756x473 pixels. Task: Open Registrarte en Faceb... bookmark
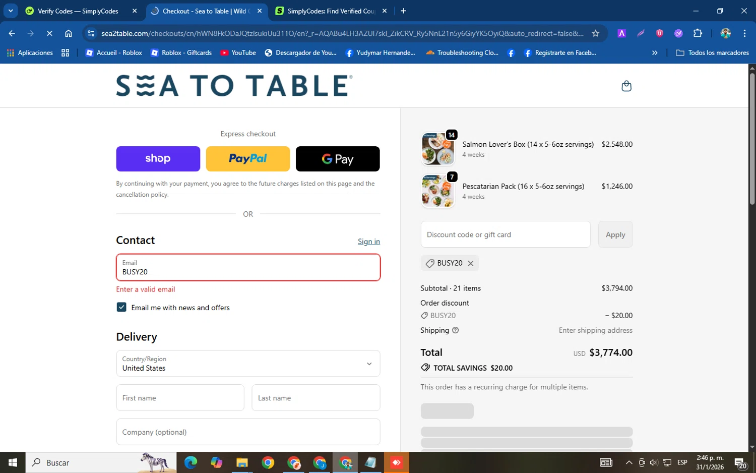pyautogui.click(x=560, y=52)
